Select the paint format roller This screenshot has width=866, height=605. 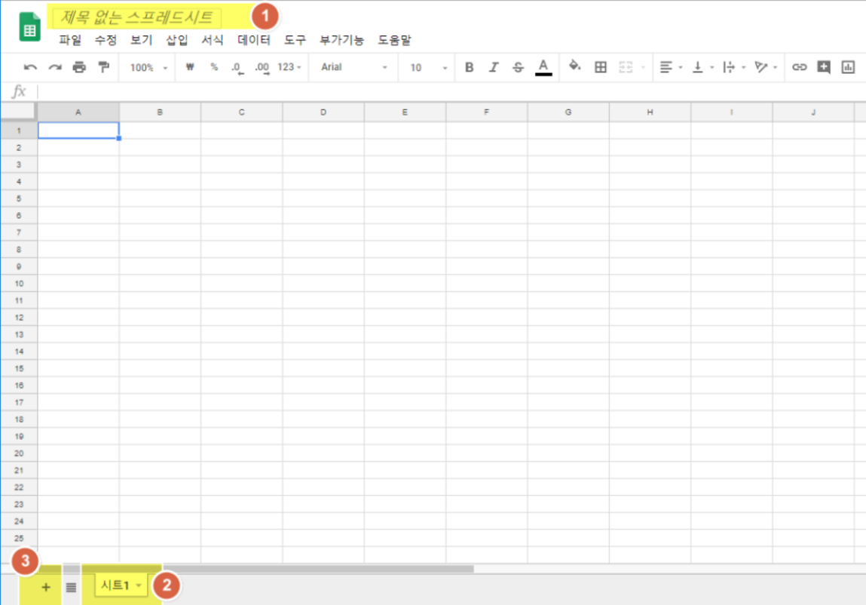(x=103, y=67)
